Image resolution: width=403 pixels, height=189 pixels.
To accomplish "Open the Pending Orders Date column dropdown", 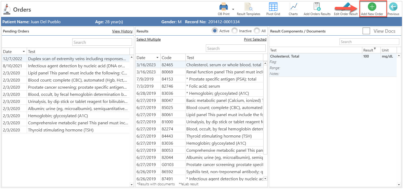I will click(24, 51).
